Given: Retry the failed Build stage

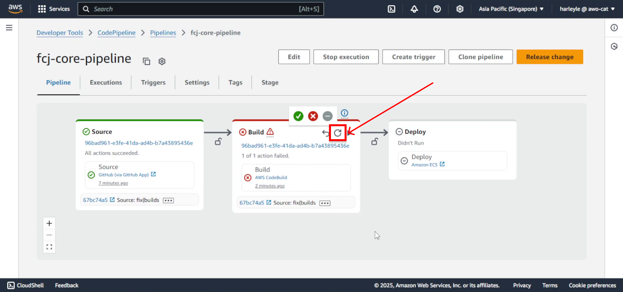Looking at the screenshot, I should tap(338, 133).
